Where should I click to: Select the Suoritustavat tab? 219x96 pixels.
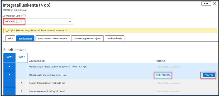(x=25, y=39)
